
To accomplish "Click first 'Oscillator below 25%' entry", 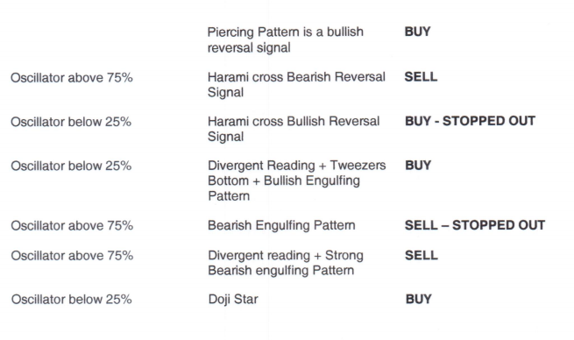I will (71, 122).
